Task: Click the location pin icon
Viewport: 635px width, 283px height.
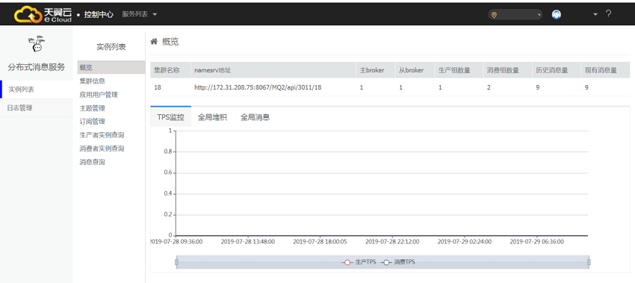Action: [494, 15]
